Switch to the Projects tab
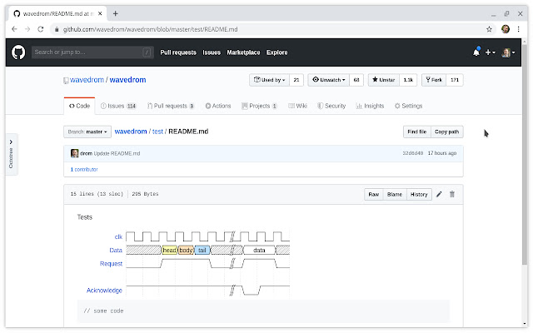This screenshot has height=333, width=533. [x=259, y=106]
